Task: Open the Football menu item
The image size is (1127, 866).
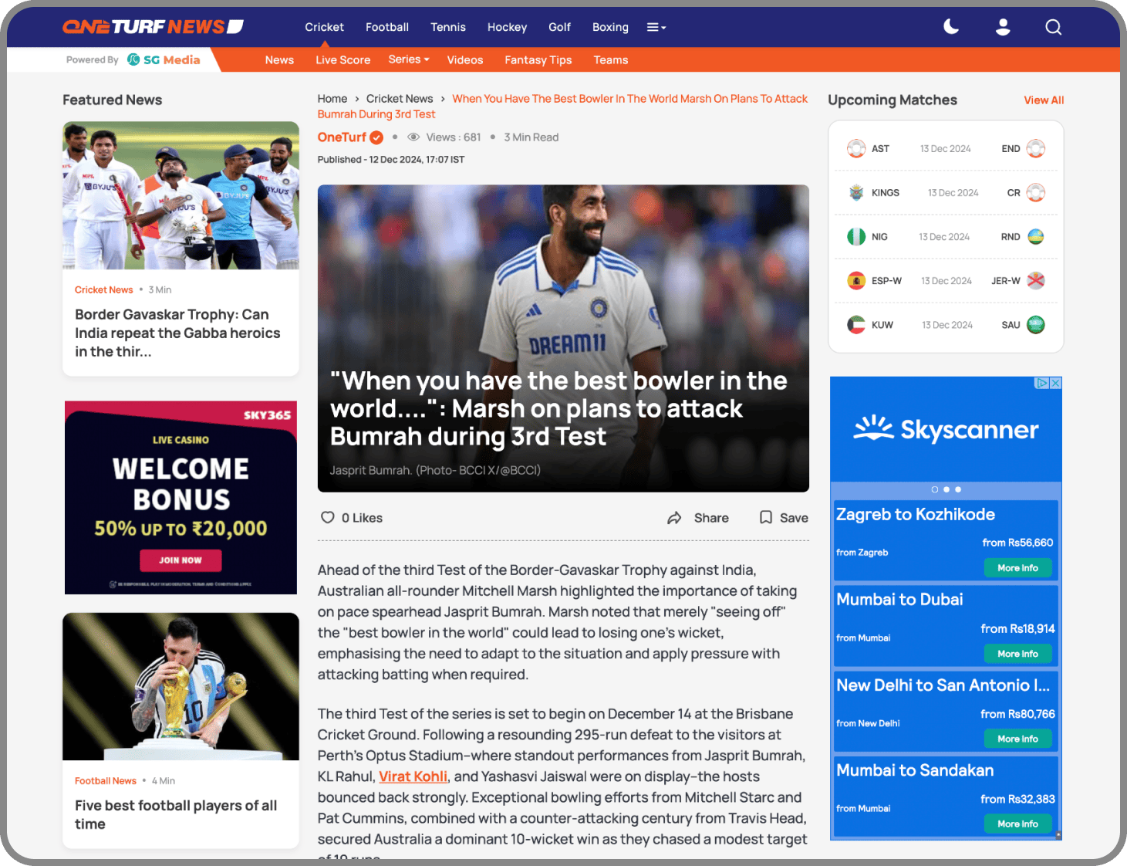Action: click(387, 27)
